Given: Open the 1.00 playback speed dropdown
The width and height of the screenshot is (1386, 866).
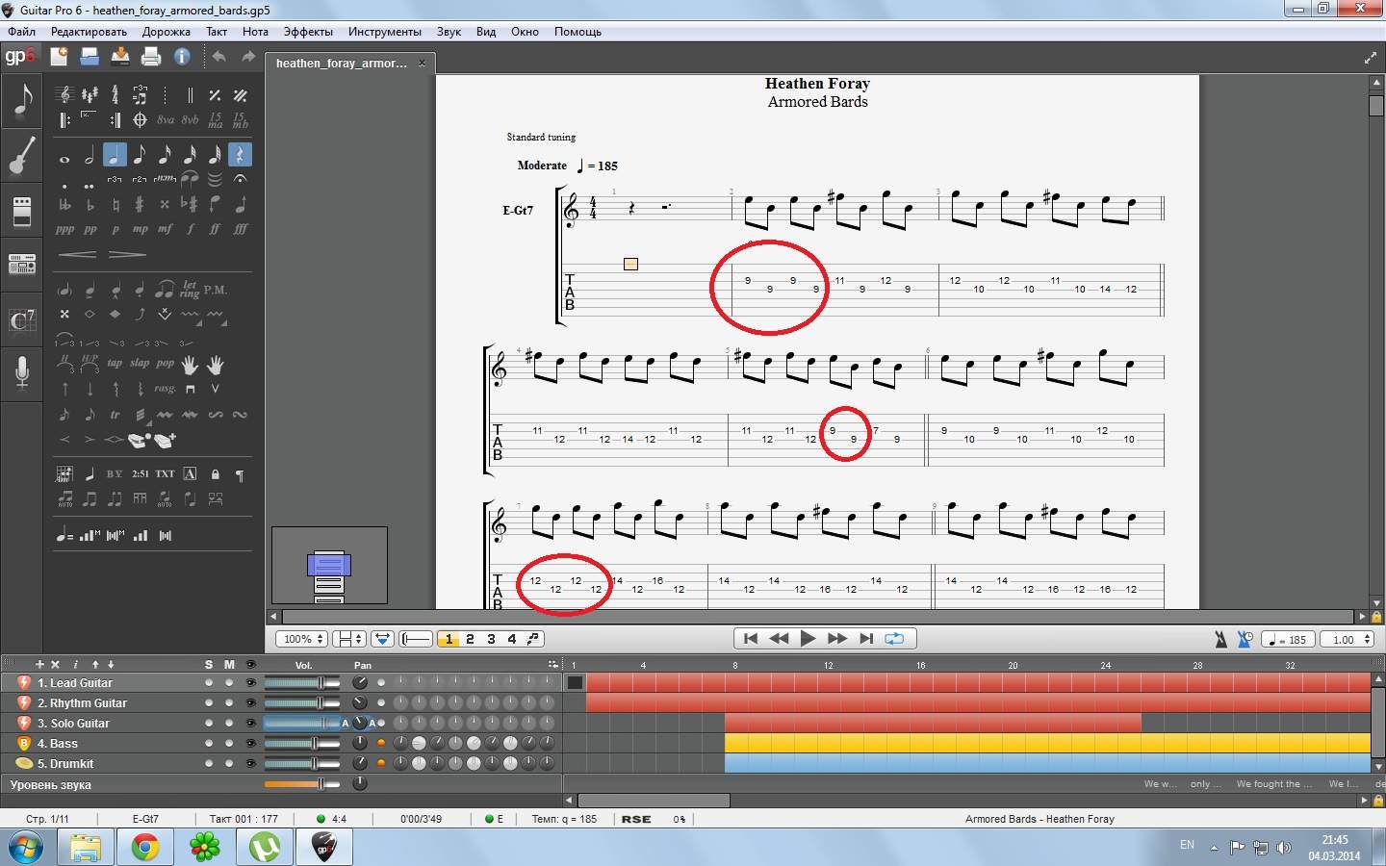Looking at the screenshot, I should coord(1347,639).
